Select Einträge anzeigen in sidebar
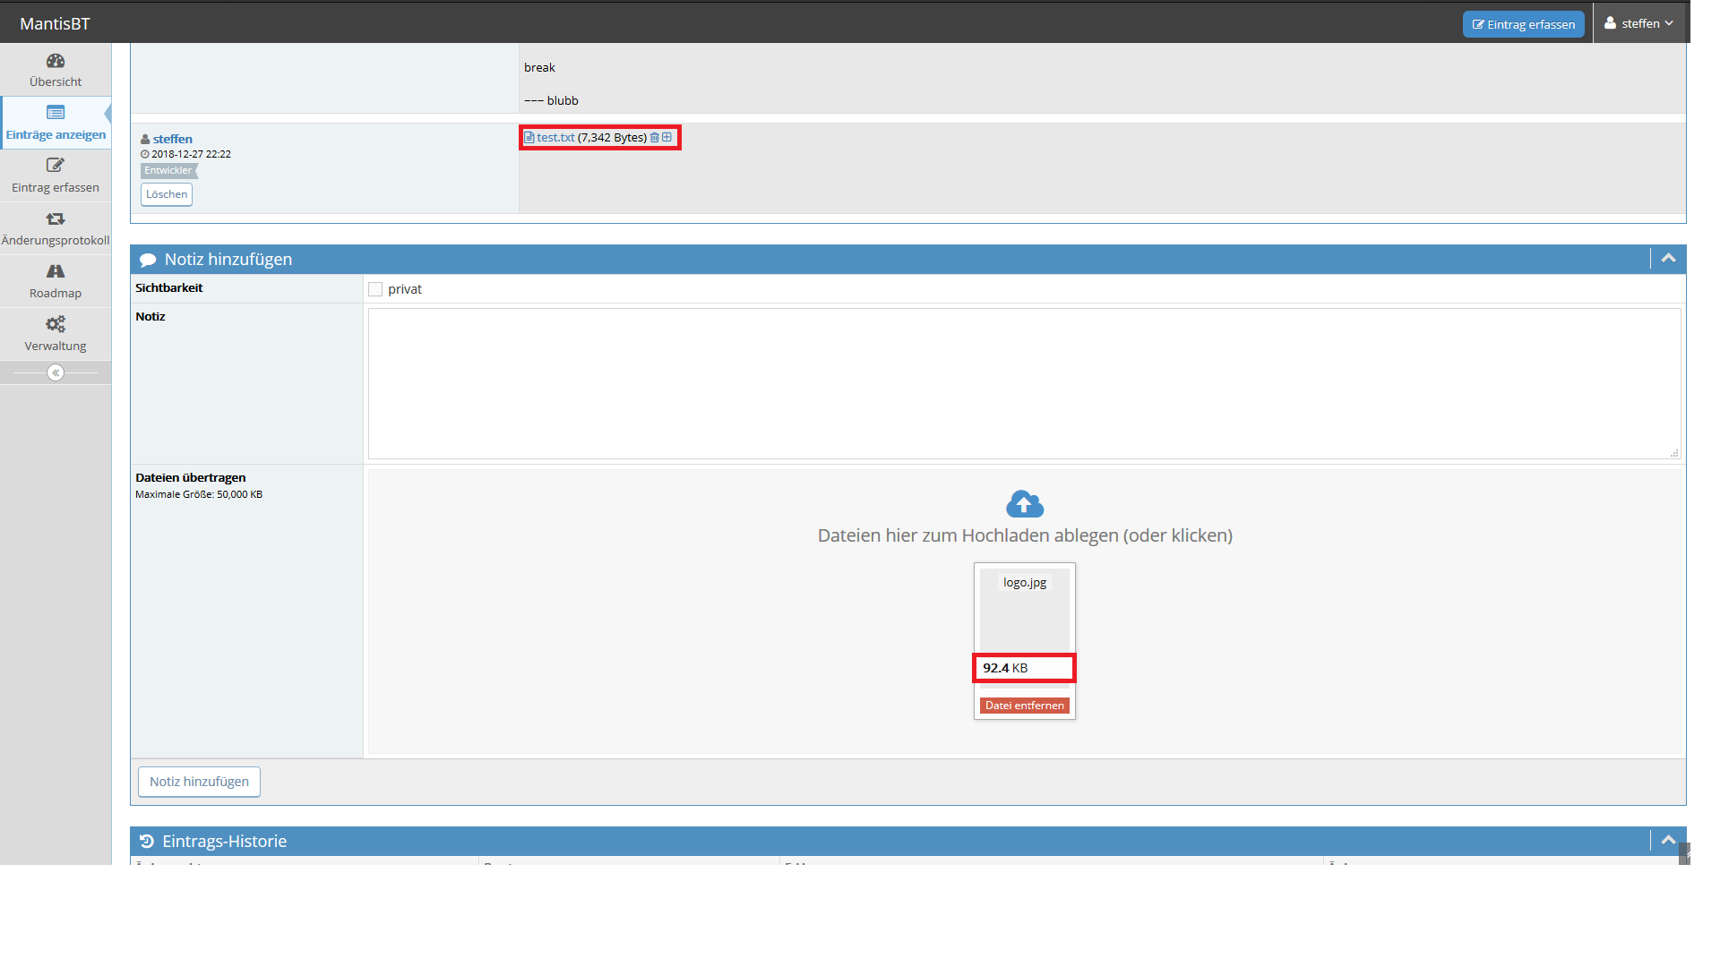 (56, 124)
